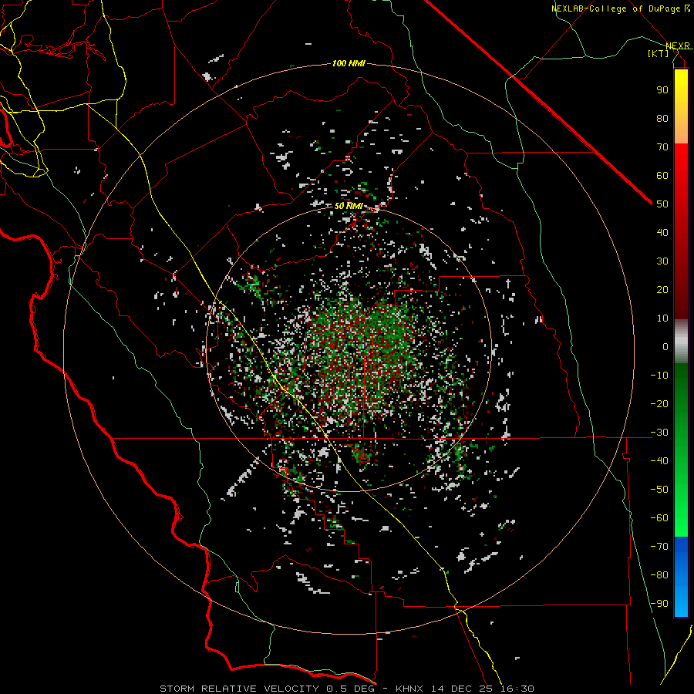
Task: Click the 100 NMI range ring label
Action: (x=349, y=64)
